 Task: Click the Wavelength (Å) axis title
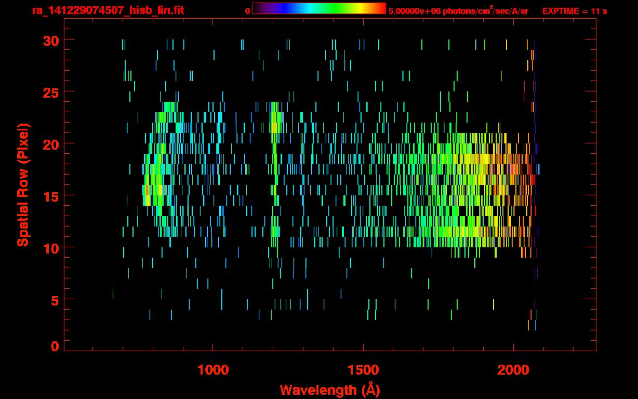[330, 390]
